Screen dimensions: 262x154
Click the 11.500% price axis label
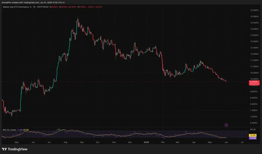tap(254, 60)
